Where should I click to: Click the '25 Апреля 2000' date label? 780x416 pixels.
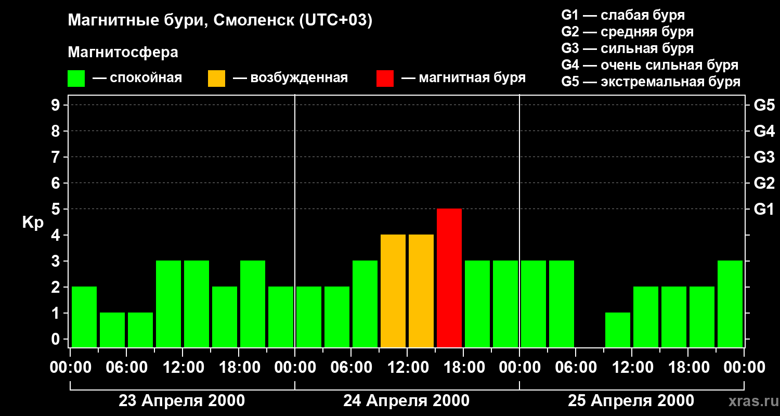tap(631, 401)
